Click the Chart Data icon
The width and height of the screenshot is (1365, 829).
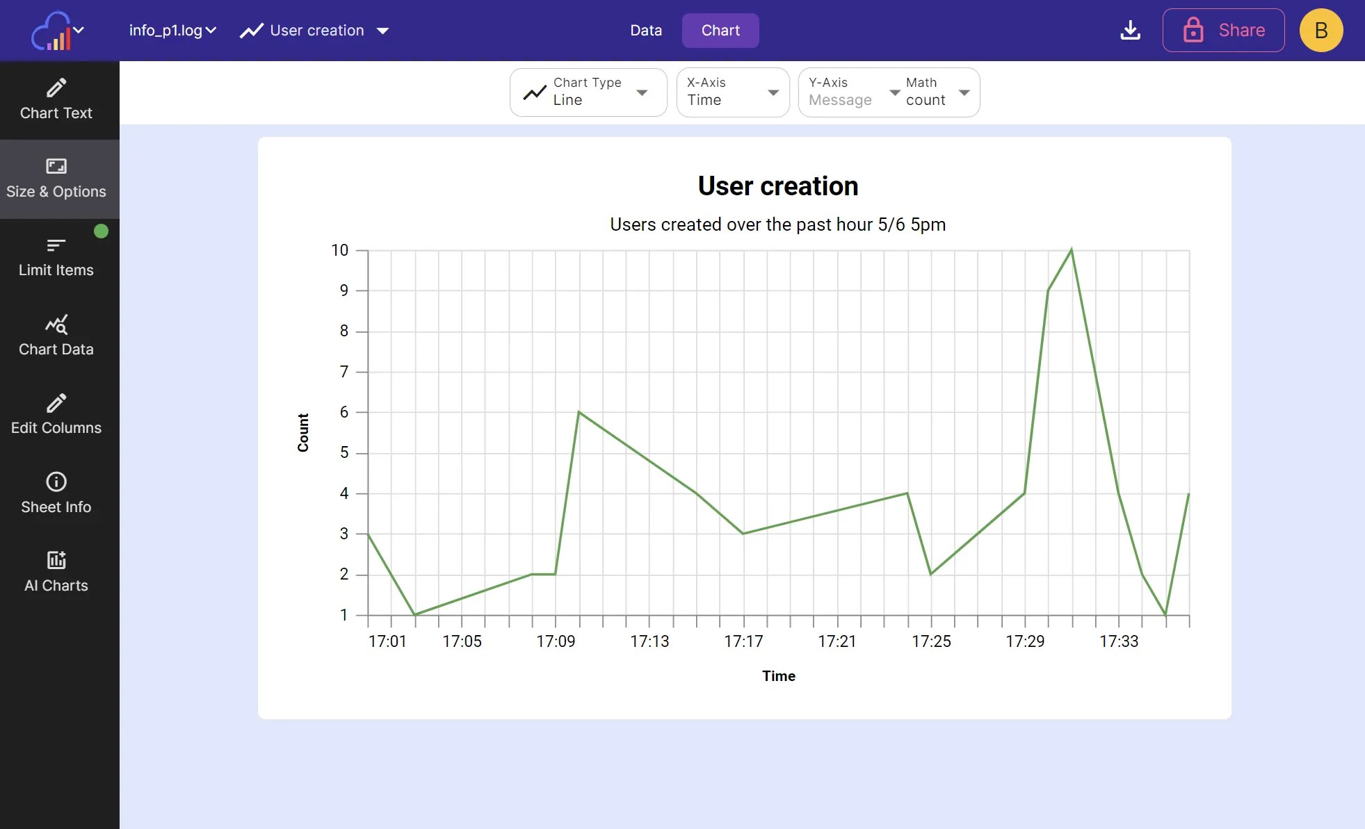tap(56, 325)
